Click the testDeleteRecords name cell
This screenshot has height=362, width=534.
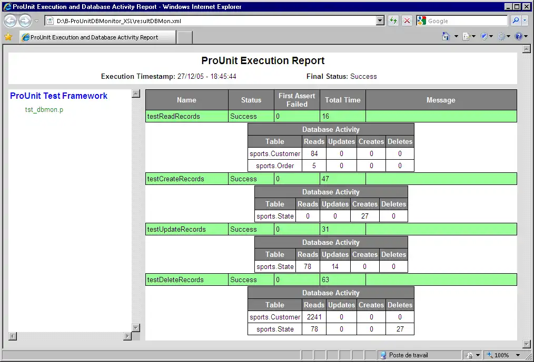pos(186,280)
